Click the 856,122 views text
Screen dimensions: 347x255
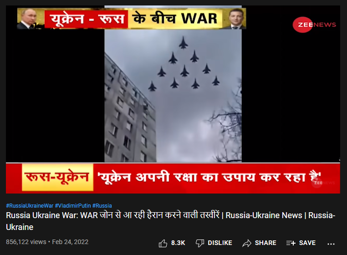26,242
